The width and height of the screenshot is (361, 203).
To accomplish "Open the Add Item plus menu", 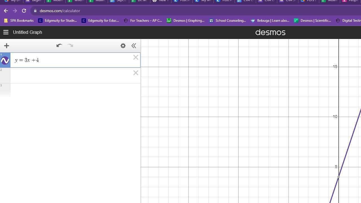I will [6, 46].
